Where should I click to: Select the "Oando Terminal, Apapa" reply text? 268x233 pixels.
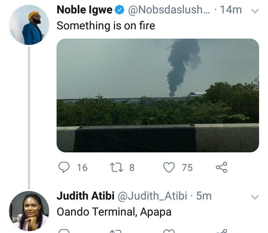click(114, 212)
